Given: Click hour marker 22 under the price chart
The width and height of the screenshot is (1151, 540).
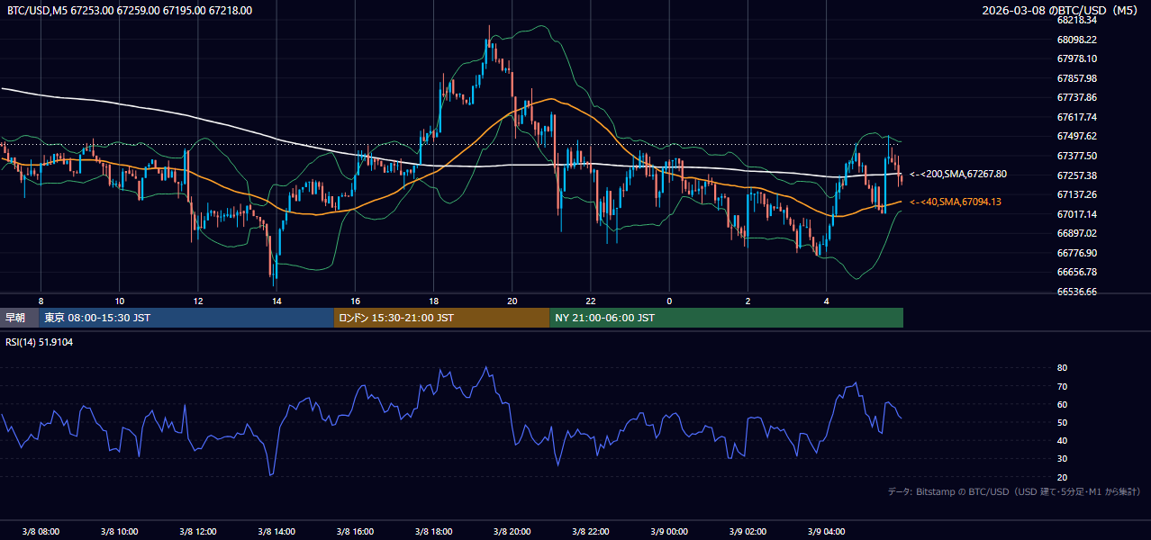Looking at the screenshot, I should (x=591, y=301).
